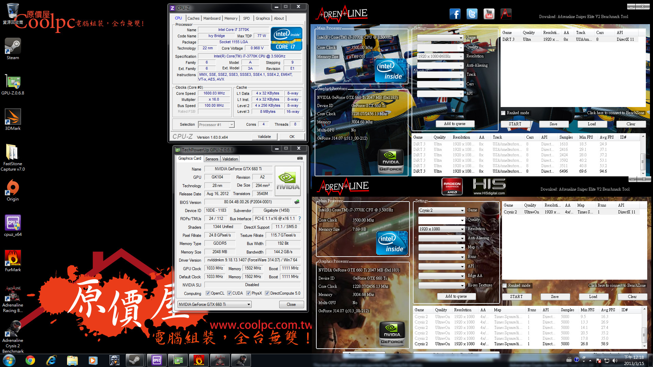This screenshot has height=367, width=653.
Task: Open the Processor #1 selection dropdown in CPU-Z
Action: click(216, 125)
